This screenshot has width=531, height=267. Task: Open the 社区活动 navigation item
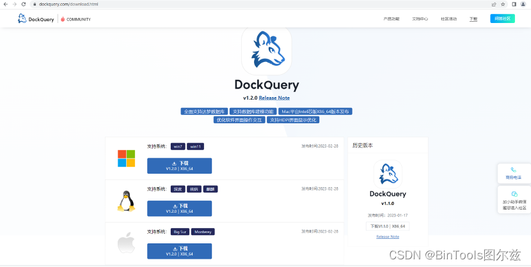[448, 19]
